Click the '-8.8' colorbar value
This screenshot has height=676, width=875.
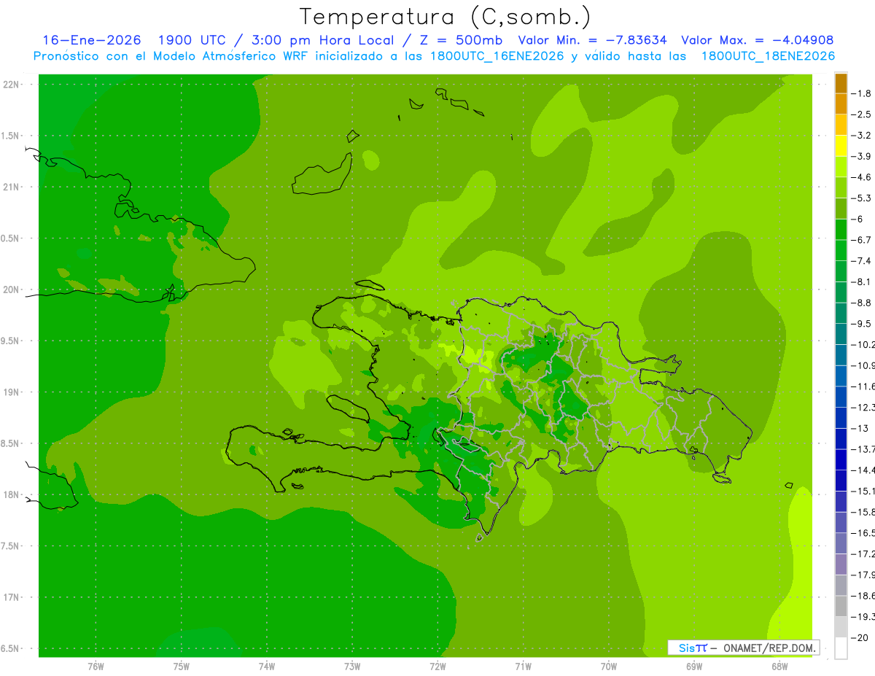click(861, 303)
